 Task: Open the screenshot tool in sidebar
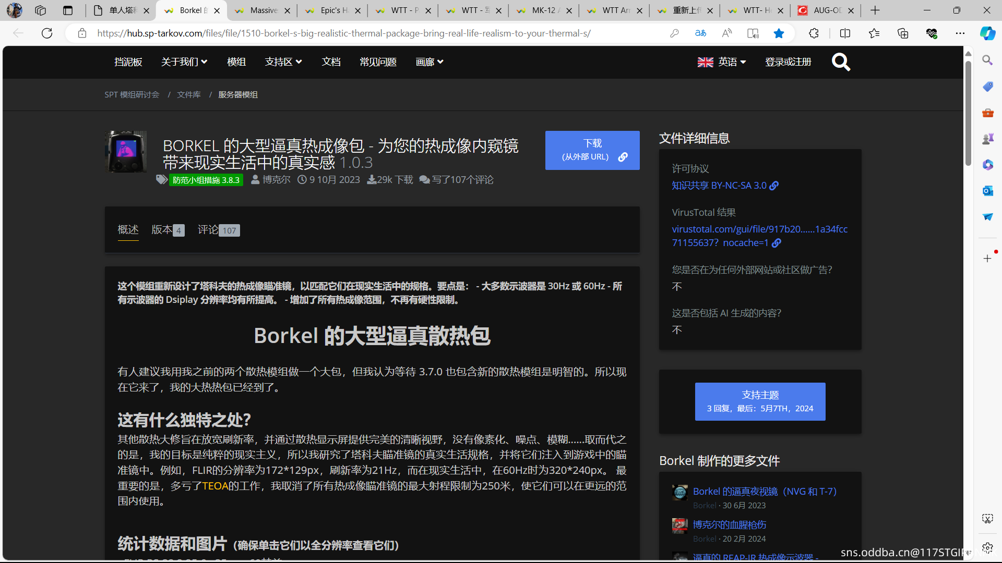[988, 518]
